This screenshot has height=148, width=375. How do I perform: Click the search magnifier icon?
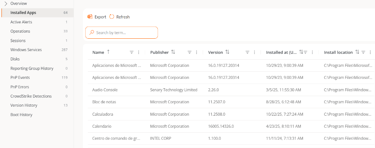coord(91,33)
